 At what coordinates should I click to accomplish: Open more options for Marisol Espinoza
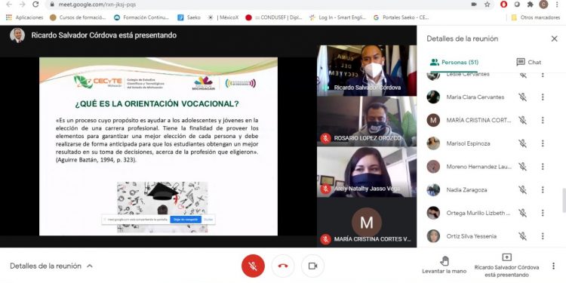pos(542,143)
